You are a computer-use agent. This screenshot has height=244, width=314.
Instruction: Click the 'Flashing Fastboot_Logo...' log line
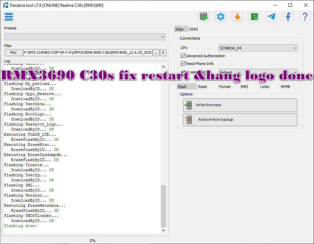pyautogui.click(x=34, y=125)
